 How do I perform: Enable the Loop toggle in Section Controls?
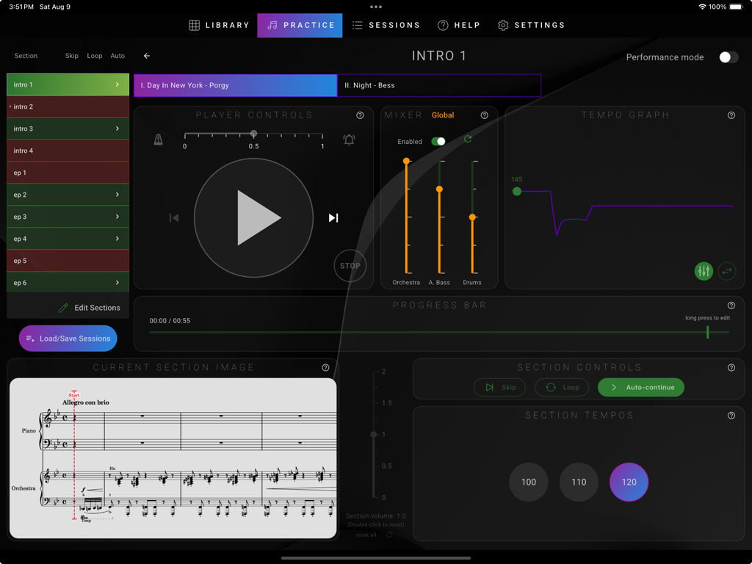pyautogui.click(x=561, y=387)
